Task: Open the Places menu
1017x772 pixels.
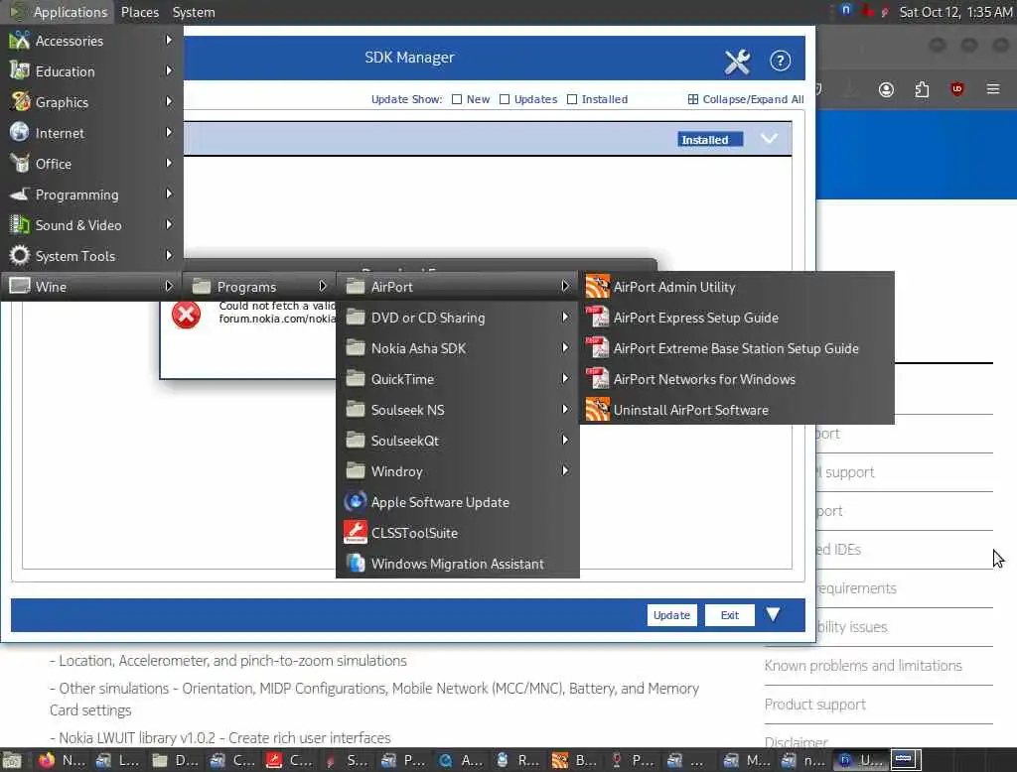Action: [139, 12]
